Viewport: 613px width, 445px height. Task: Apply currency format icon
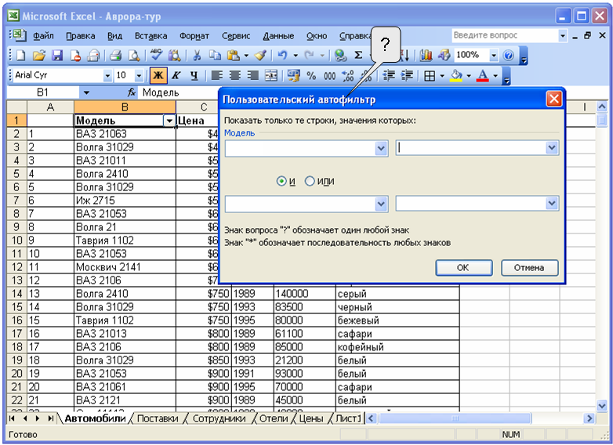click(x=294, y=75)
